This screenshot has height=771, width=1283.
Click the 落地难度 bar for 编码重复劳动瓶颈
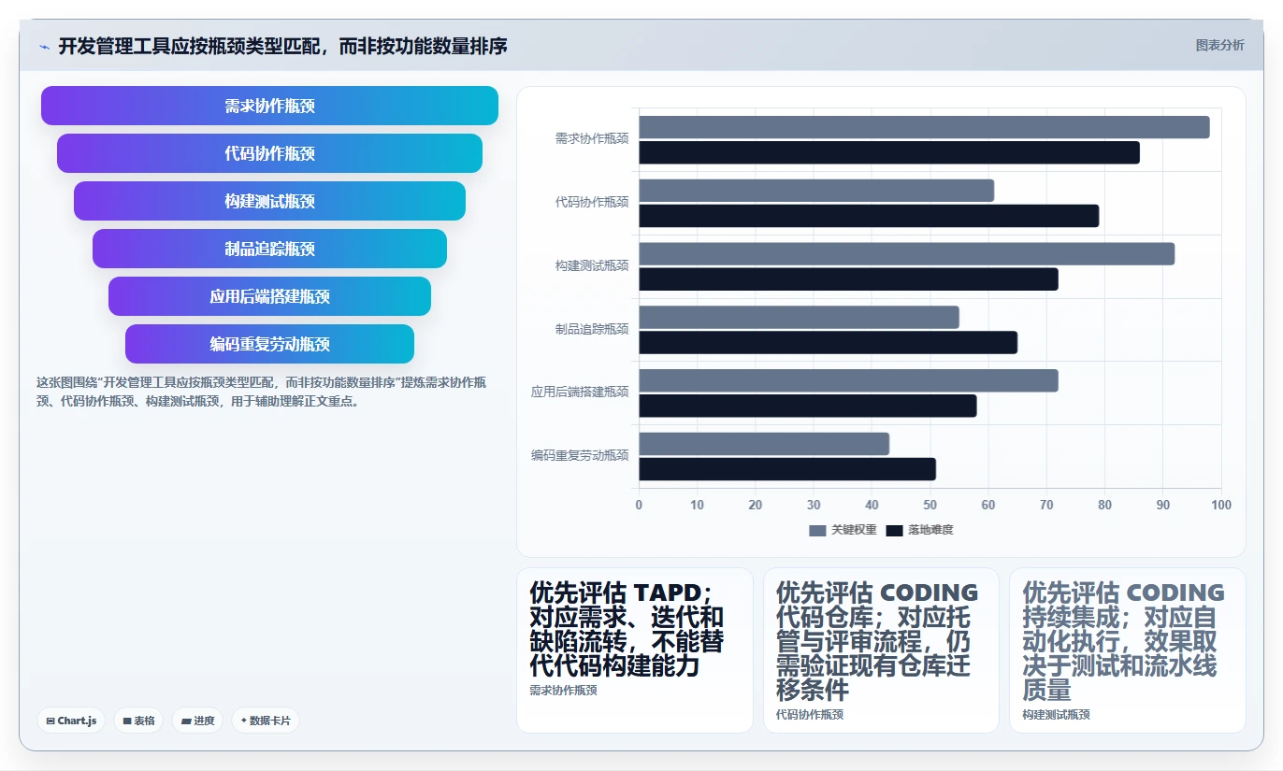[787, 469]
